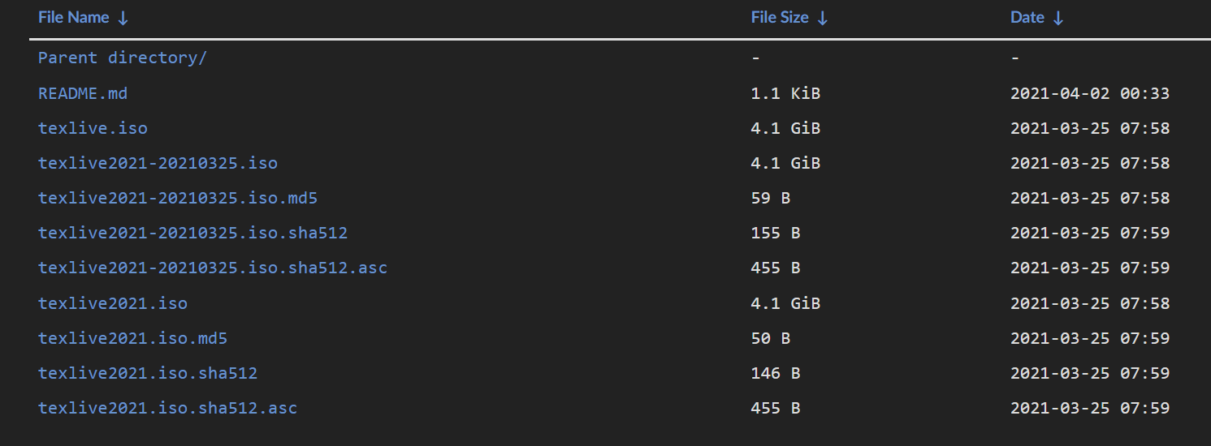Screen dimensions: 1211x446
Task: Open texlive2021-20210325.iso.sha512.asc signature file
Action: pos(213,268)
